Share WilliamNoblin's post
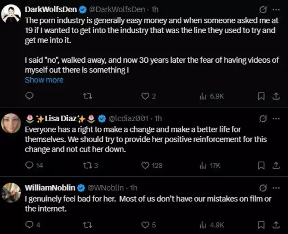This screenshot has height=234, width=288. tap(275, 225)
